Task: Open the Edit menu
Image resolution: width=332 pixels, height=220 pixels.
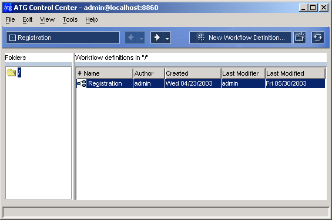Action: [x=27, y=20]
